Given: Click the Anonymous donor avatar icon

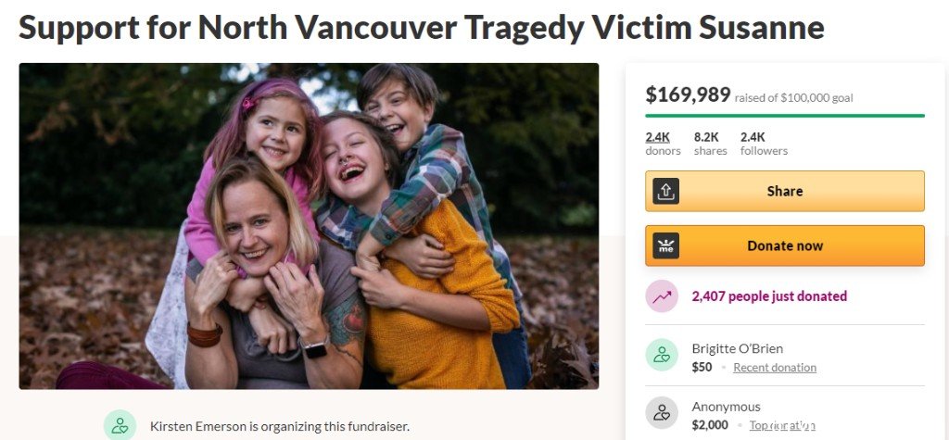Looking at the screenshot, I should pyautogui.click(x=662, y=413).
